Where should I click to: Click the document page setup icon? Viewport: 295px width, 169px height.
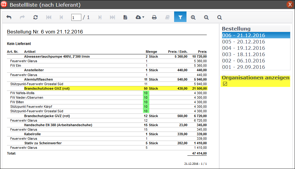tap(125, 18)
